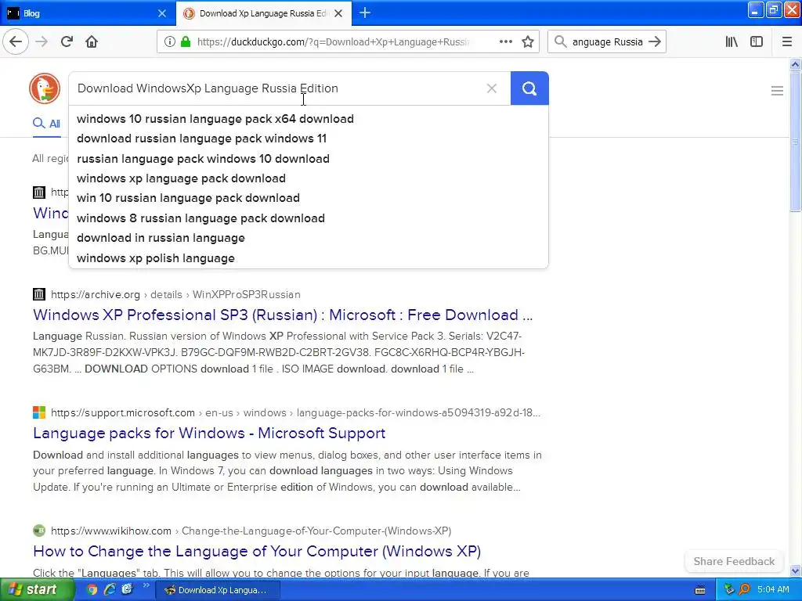
Task: Clear the DuckDuckGo search text
Action: (x=492, y=88)
